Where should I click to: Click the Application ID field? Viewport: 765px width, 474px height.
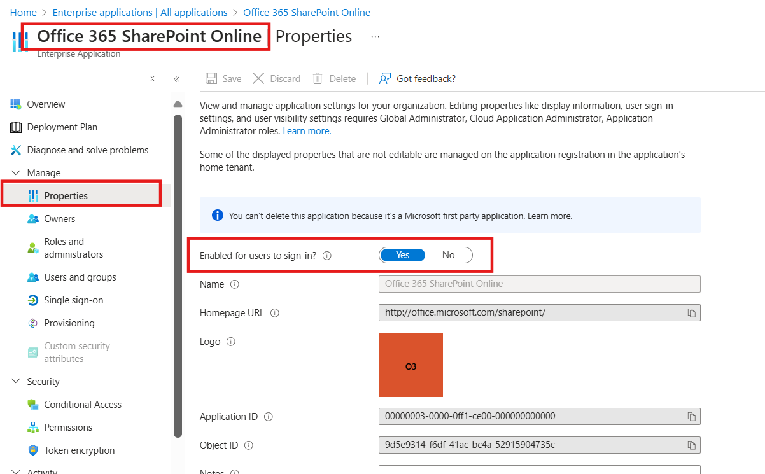pyautogui.click(x=540, y=416)
